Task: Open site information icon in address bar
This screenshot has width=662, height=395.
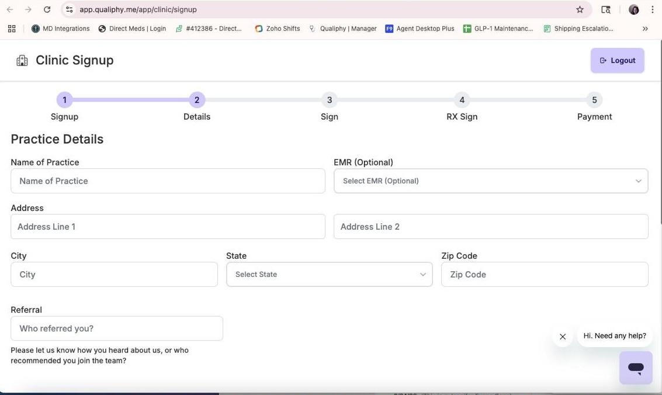Action: tap(70, 9)
